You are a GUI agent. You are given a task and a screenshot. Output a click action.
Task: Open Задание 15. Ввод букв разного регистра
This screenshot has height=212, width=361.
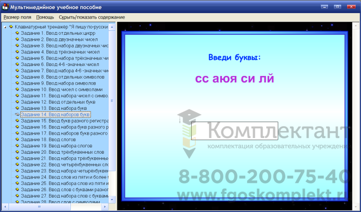65,121
